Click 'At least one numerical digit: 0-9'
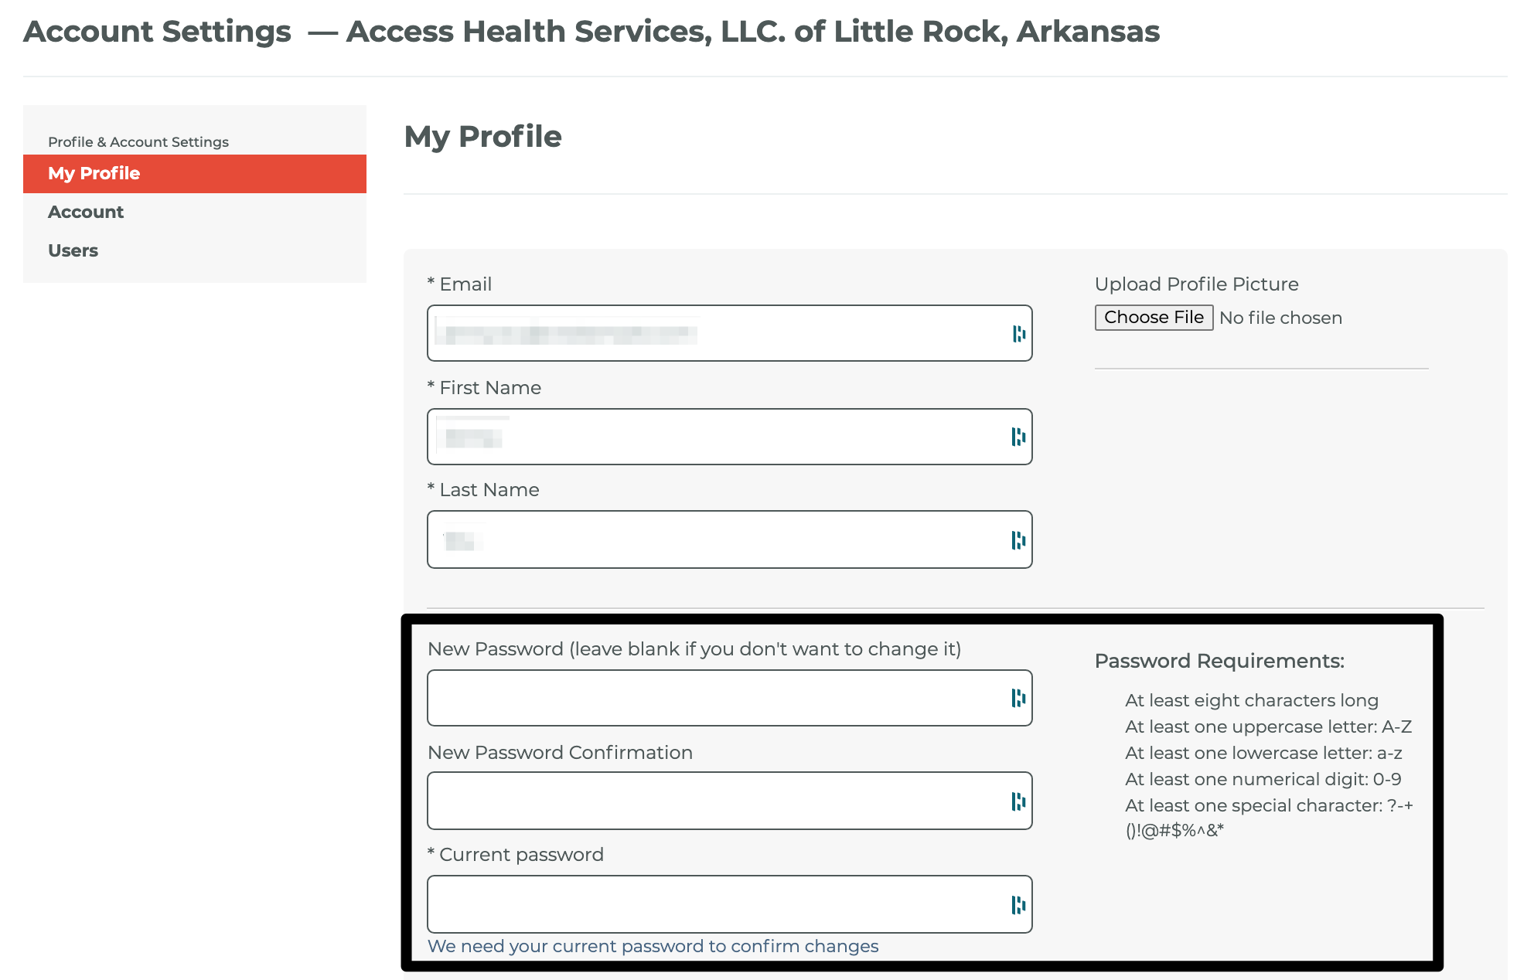1534x980 pixels. click(x=1263, y=779)
